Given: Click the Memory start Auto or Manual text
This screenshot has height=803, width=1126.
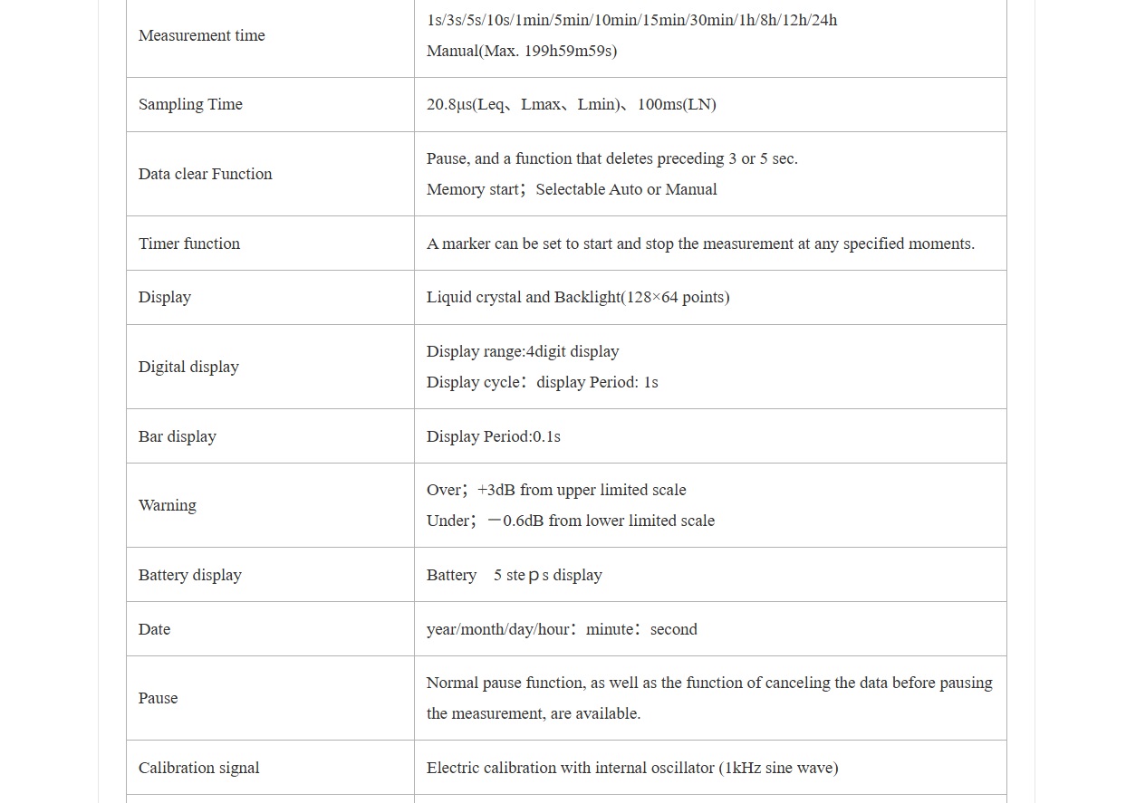Looking at the screenshot, I should 572,189.
